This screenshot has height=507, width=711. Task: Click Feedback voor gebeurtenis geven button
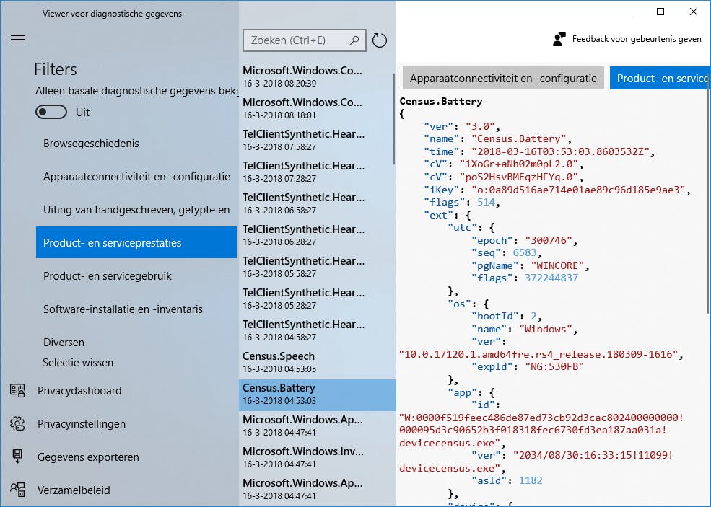[636, 39]
